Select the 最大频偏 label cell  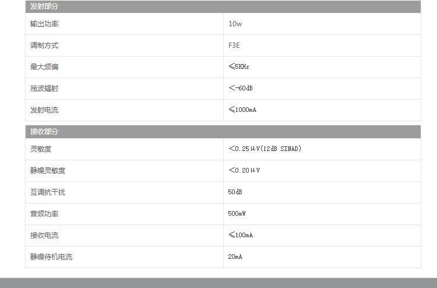click(x=44, y=67)
